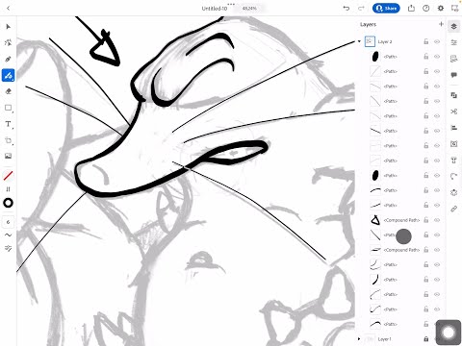Open the Align panel icon
This screenshot has width=462, height=346.
pos(453,128)
